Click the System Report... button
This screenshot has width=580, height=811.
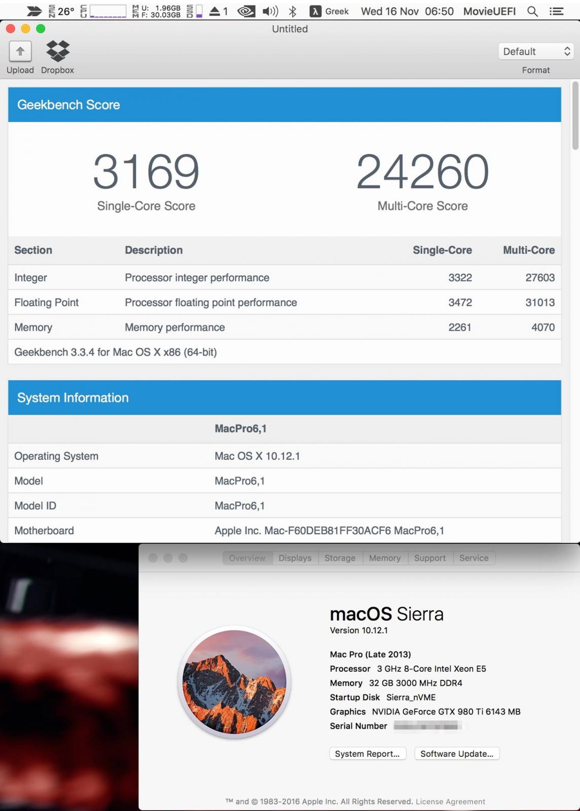[368, 754]
